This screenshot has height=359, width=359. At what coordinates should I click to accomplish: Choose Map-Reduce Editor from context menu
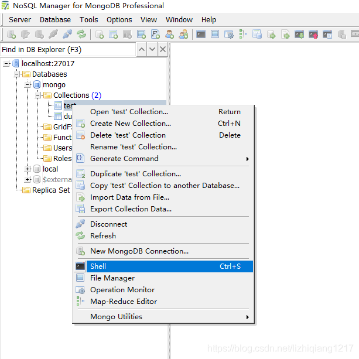click(x=163, y=301)
